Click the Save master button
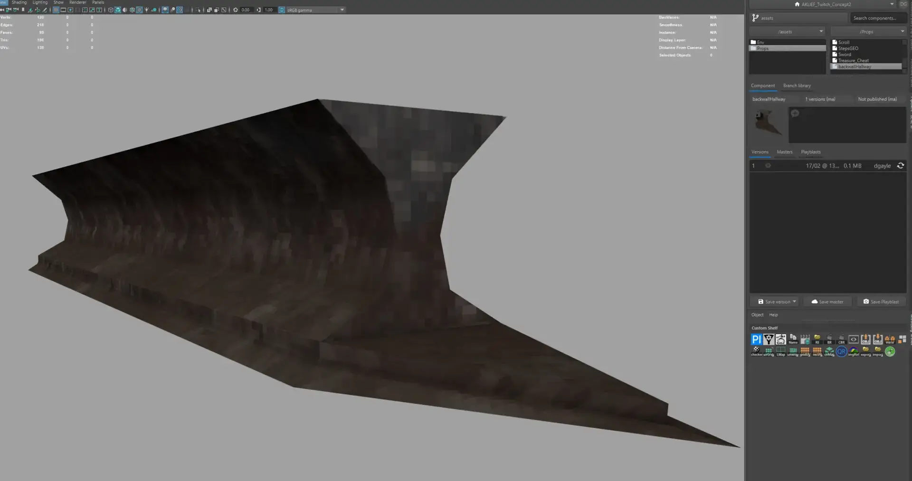The height and width of the screenshot is (481, 912). (827, 302)
